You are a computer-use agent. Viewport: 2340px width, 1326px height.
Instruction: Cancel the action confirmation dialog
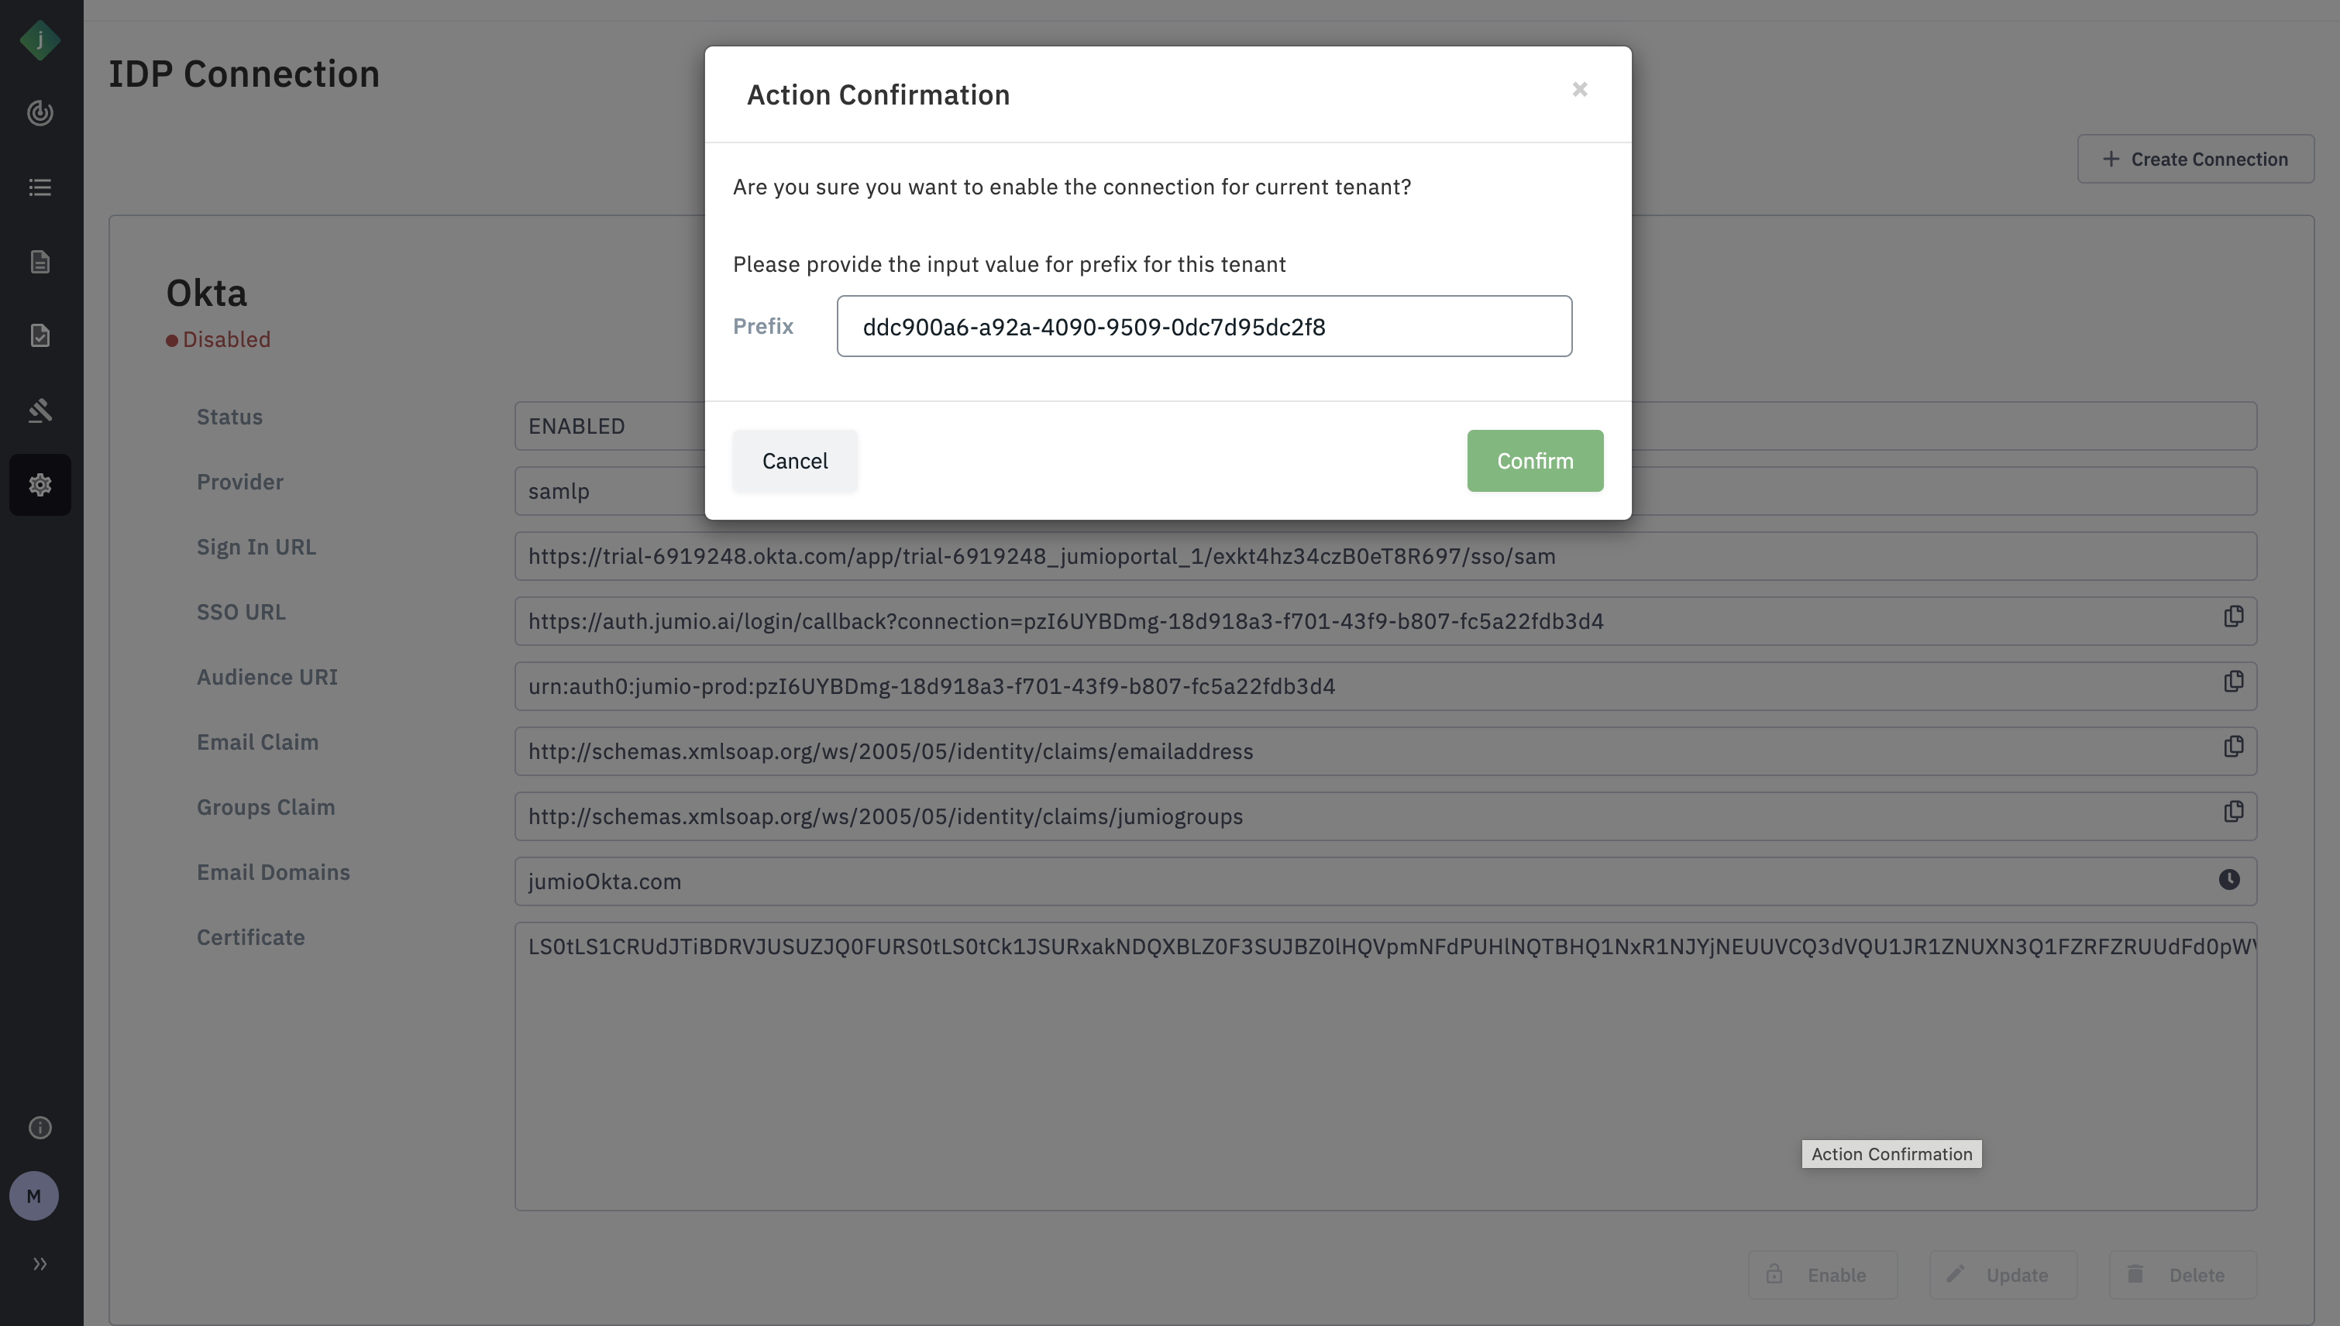(794, 461)
